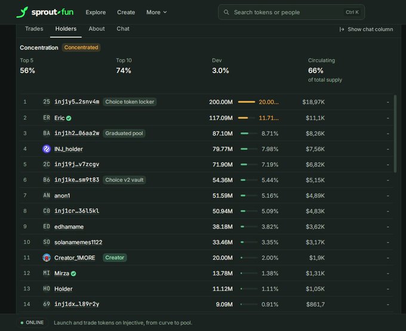Click the HO avatar beside Holder
The height and width of the screenshot is (331, 406).
[47, 289]
